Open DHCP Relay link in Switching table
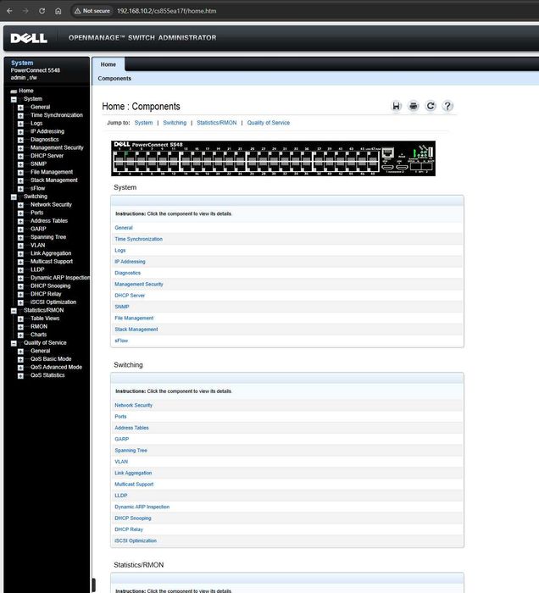 point(129,529)
